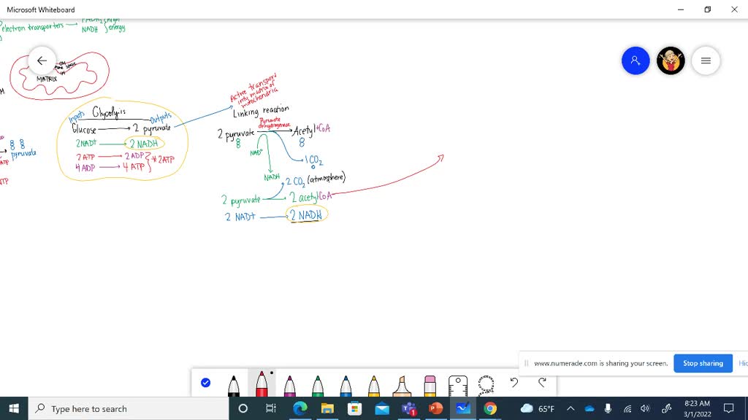Activate the lasso select tool
The image size is (748, 420).
pos(486,384)
